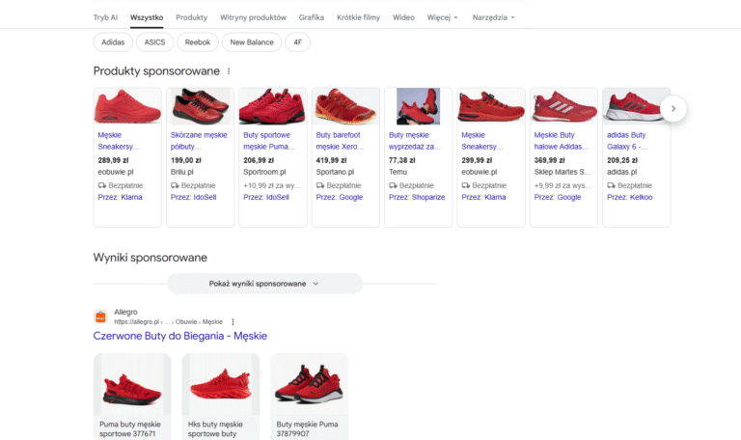Click the three-dot menu beside Produkty sponsorowane

click(229, 71)
